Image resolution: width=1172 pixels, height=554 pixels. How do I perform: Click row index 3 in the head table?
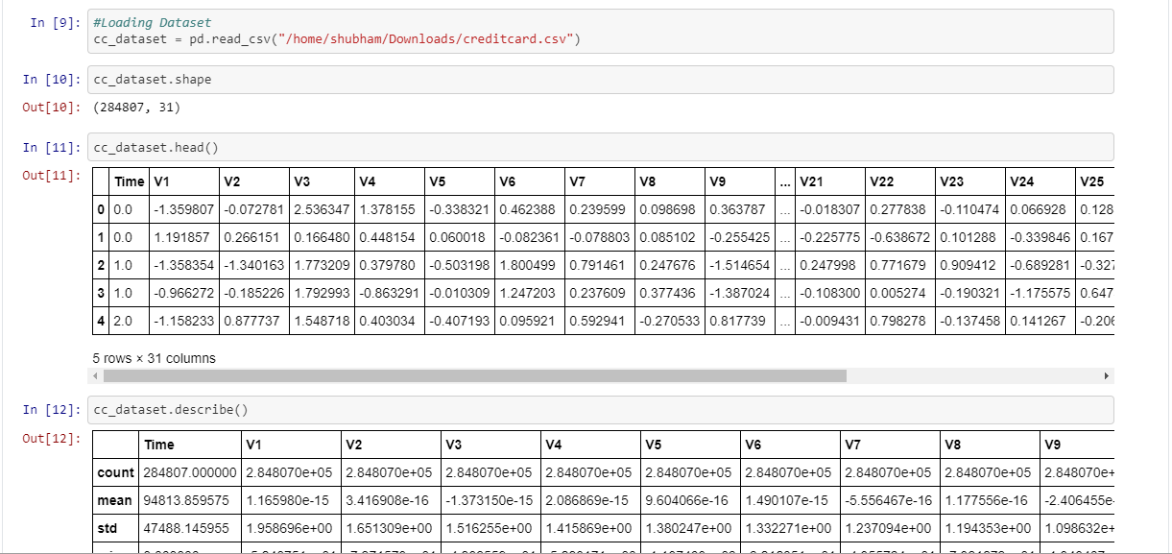pyautogui.click(x=101, y=293)
